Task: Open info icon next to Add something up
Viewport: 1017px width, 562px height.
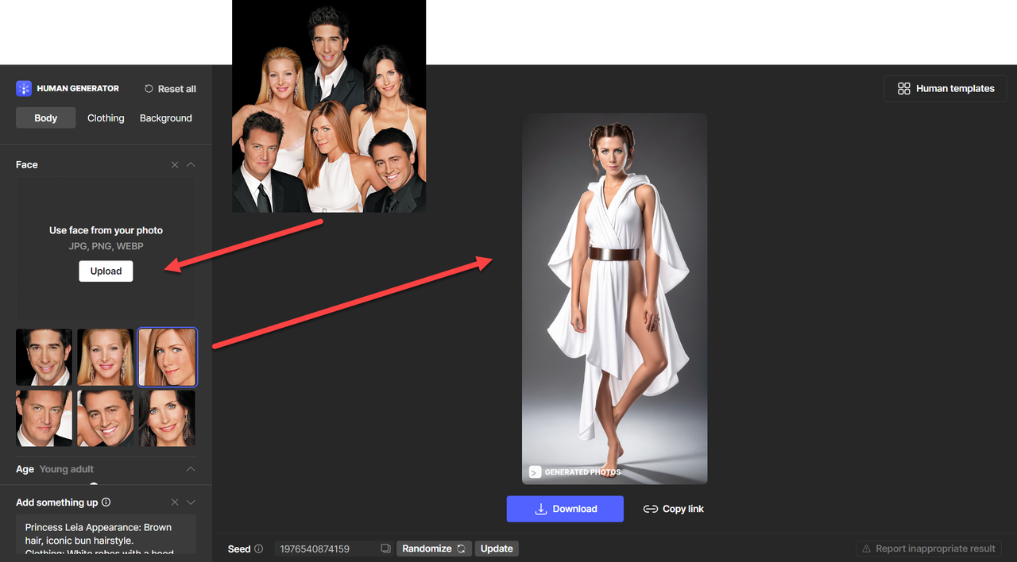Action: click(106, 502)
